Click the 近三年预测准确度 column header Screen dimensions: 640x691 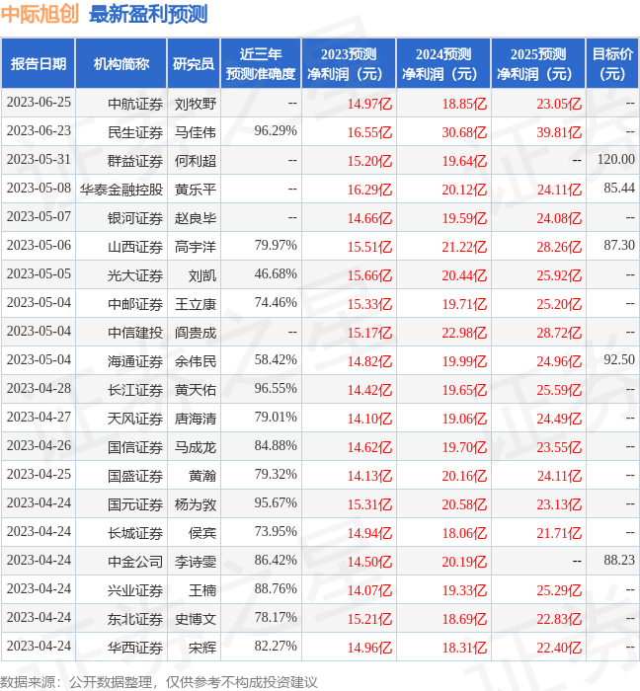(261, 63)
